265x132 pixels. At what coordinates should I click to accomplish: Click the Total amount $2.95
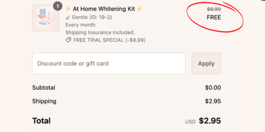point(210,121)
